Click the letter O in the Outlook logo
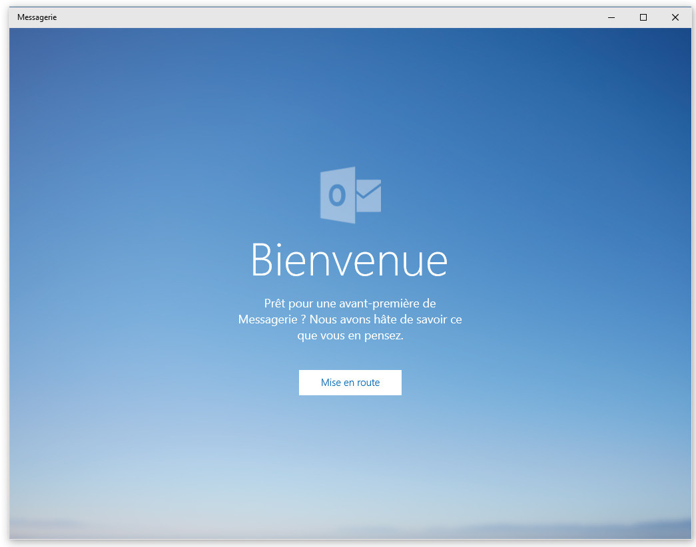Screen dimensions: 696x547 (337, 196)
